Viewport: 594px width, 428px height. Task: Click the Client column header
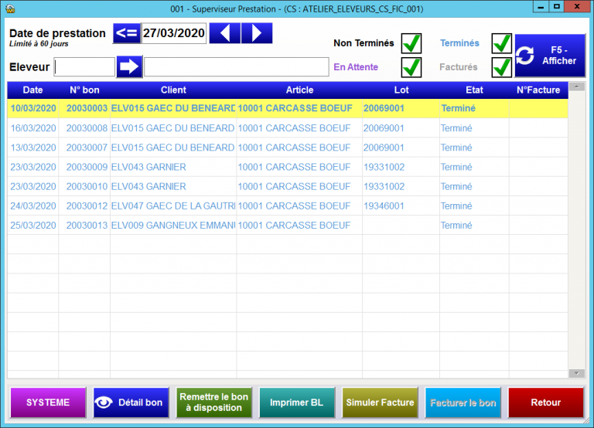click(x=173, y=90)
